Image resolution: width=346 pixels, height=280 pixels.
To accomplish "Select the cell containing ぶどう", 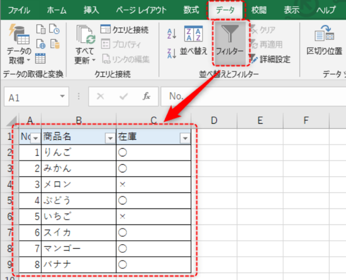I will pos(78,201).
